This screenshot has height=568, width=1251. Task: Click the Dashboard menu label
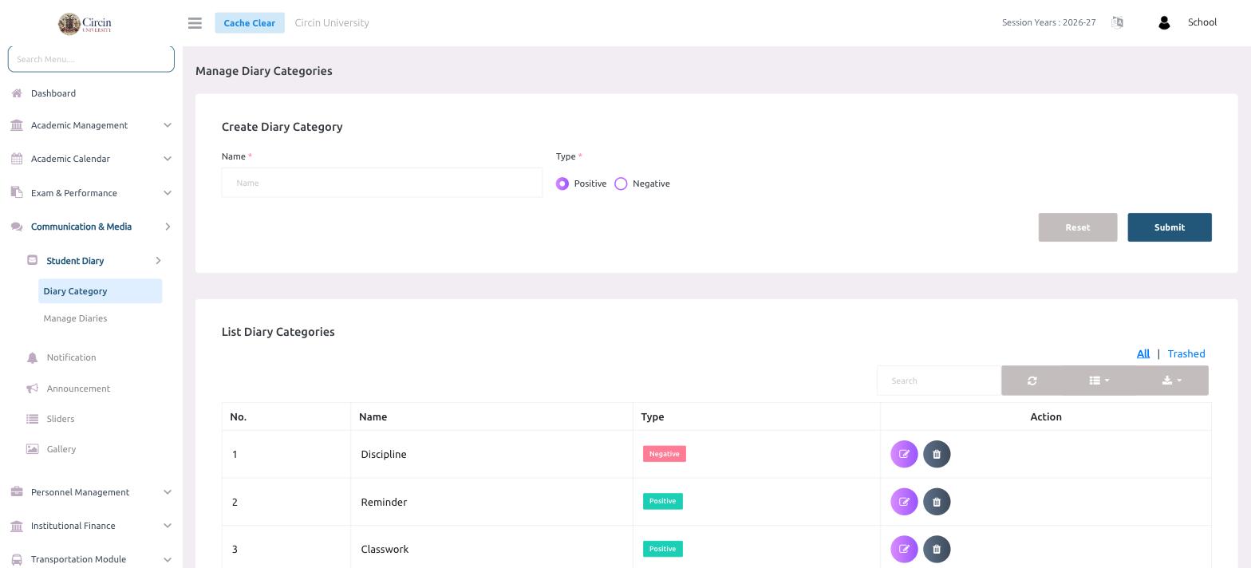pyautogui.click(x=53, y=93)
